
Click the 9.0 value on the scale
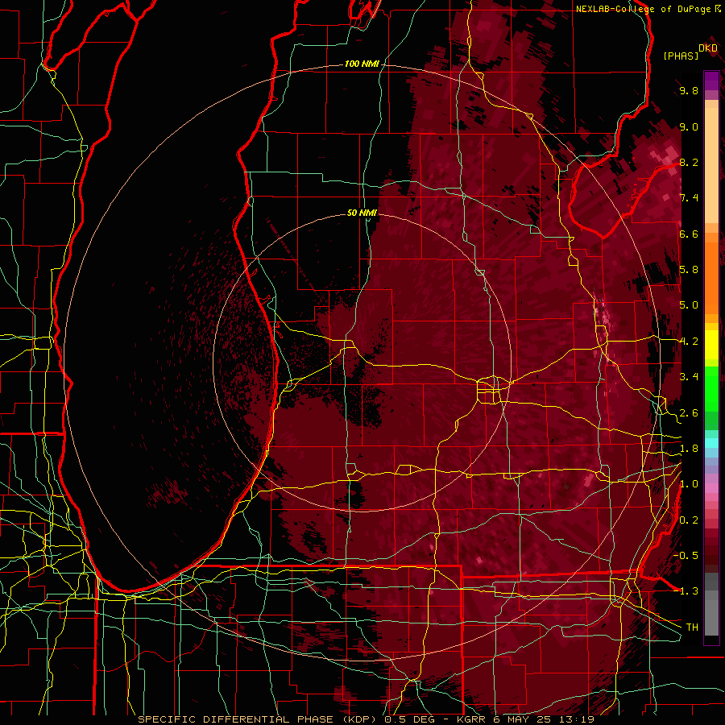689,126
